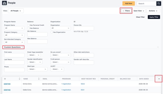Click the search magnifier icon button
163x94 pixels.
coord(159,3)
